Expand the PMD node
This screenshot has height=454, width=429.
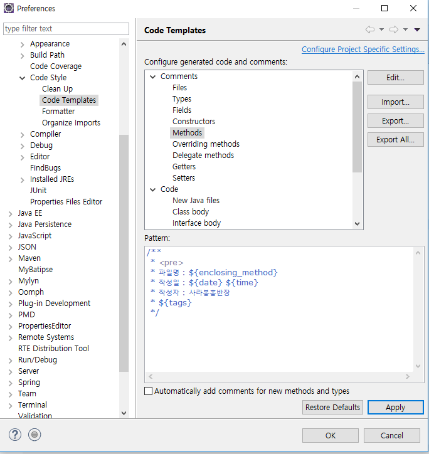coord(11,315)
